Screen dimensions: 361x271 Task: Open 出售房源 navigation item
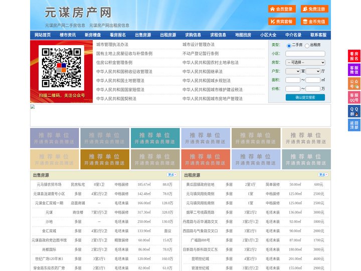tap(143, 35)
